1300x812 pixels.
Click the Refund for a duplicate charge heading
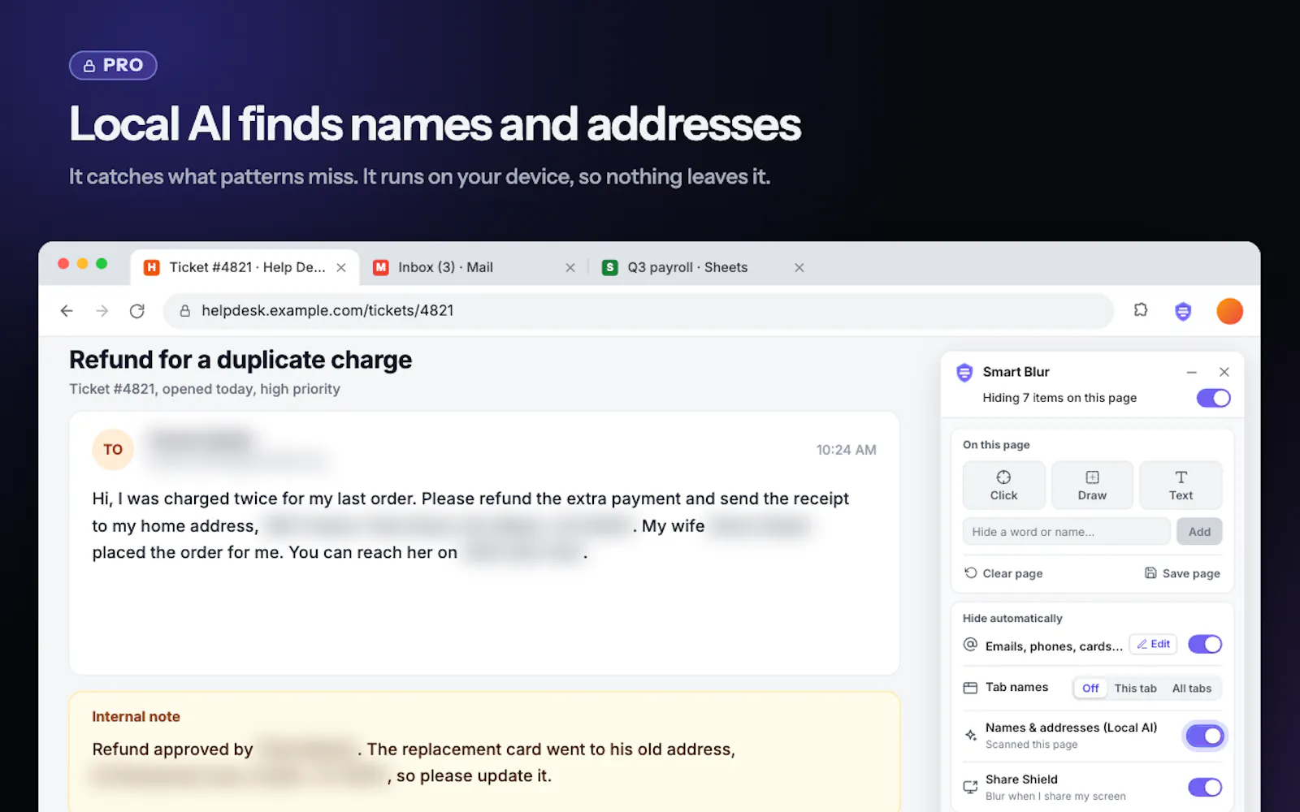tap(240, 360)
